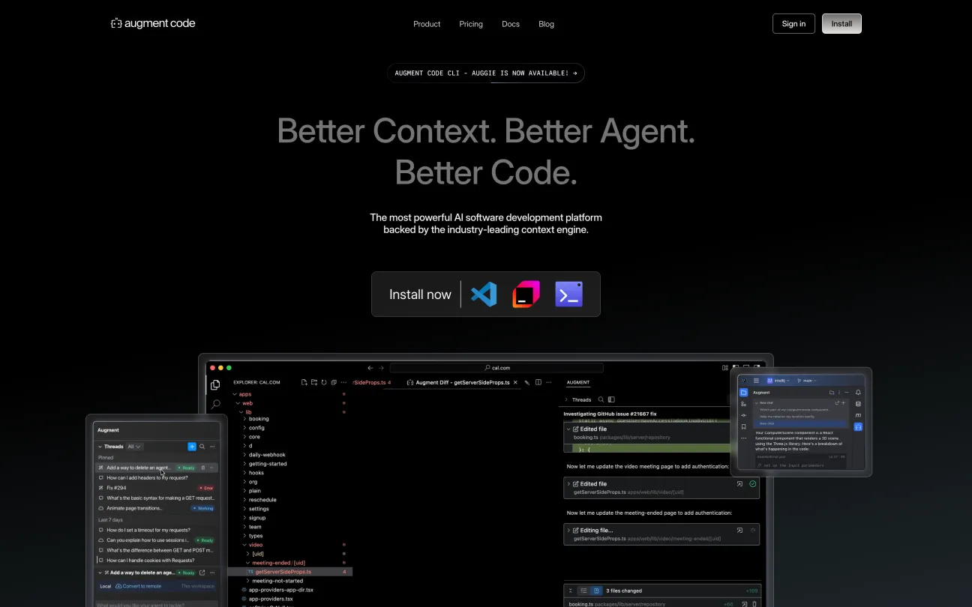Click the search icon in the Threads panel
972x607 pixels.
click(202, 447)
